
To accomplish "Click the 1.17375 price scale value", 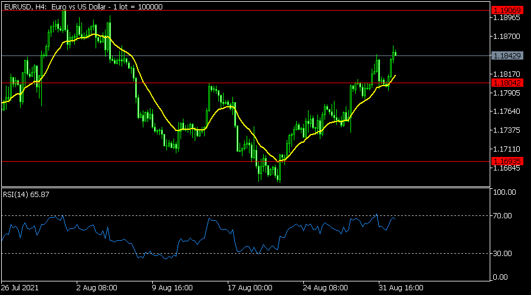I will click(x=507, y=130).
